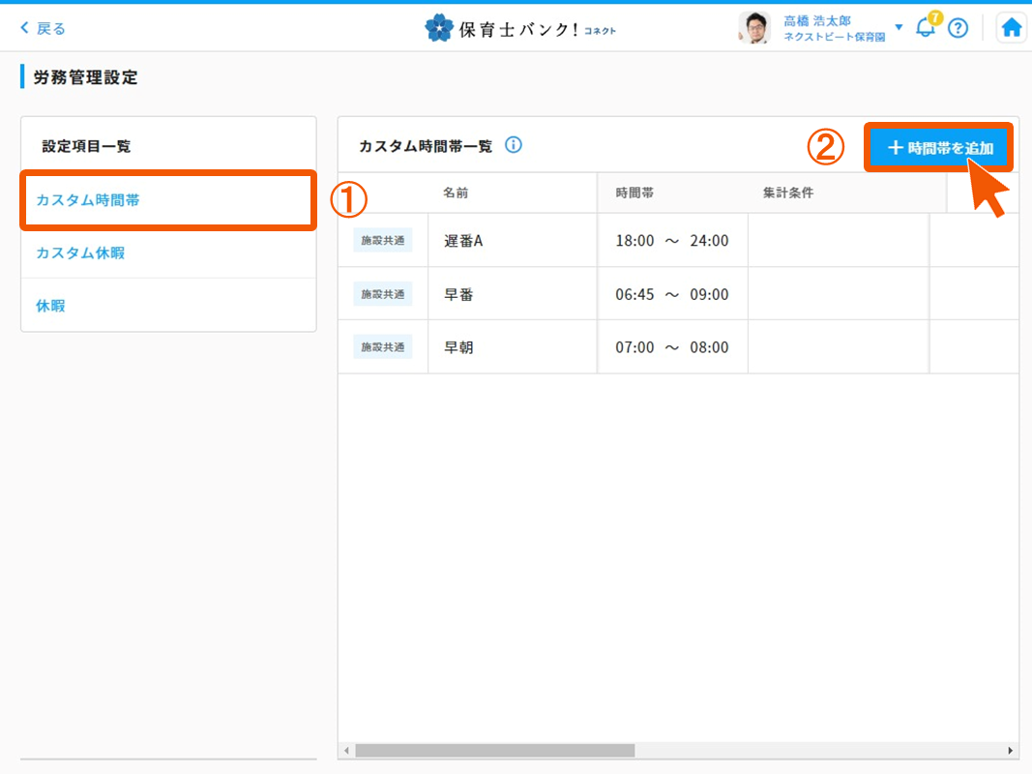This screenshot has width=1032, height=774.
Task: Go back using the 戻る link
Action: 44,28
